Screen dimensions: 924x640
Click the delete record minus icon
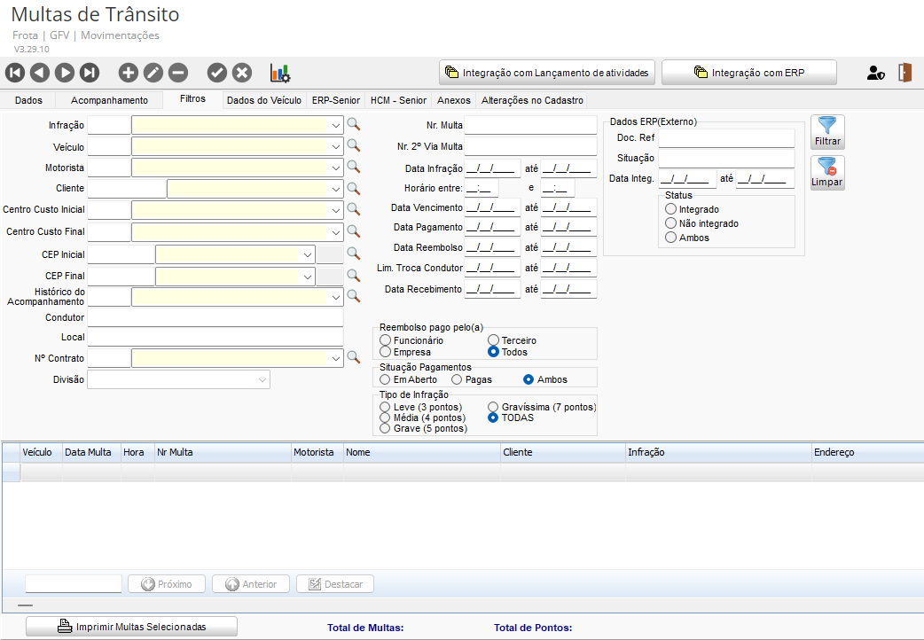(x=178, y=73)
